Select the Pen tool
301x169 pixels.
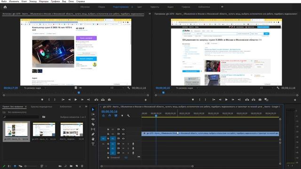[93, 134]
